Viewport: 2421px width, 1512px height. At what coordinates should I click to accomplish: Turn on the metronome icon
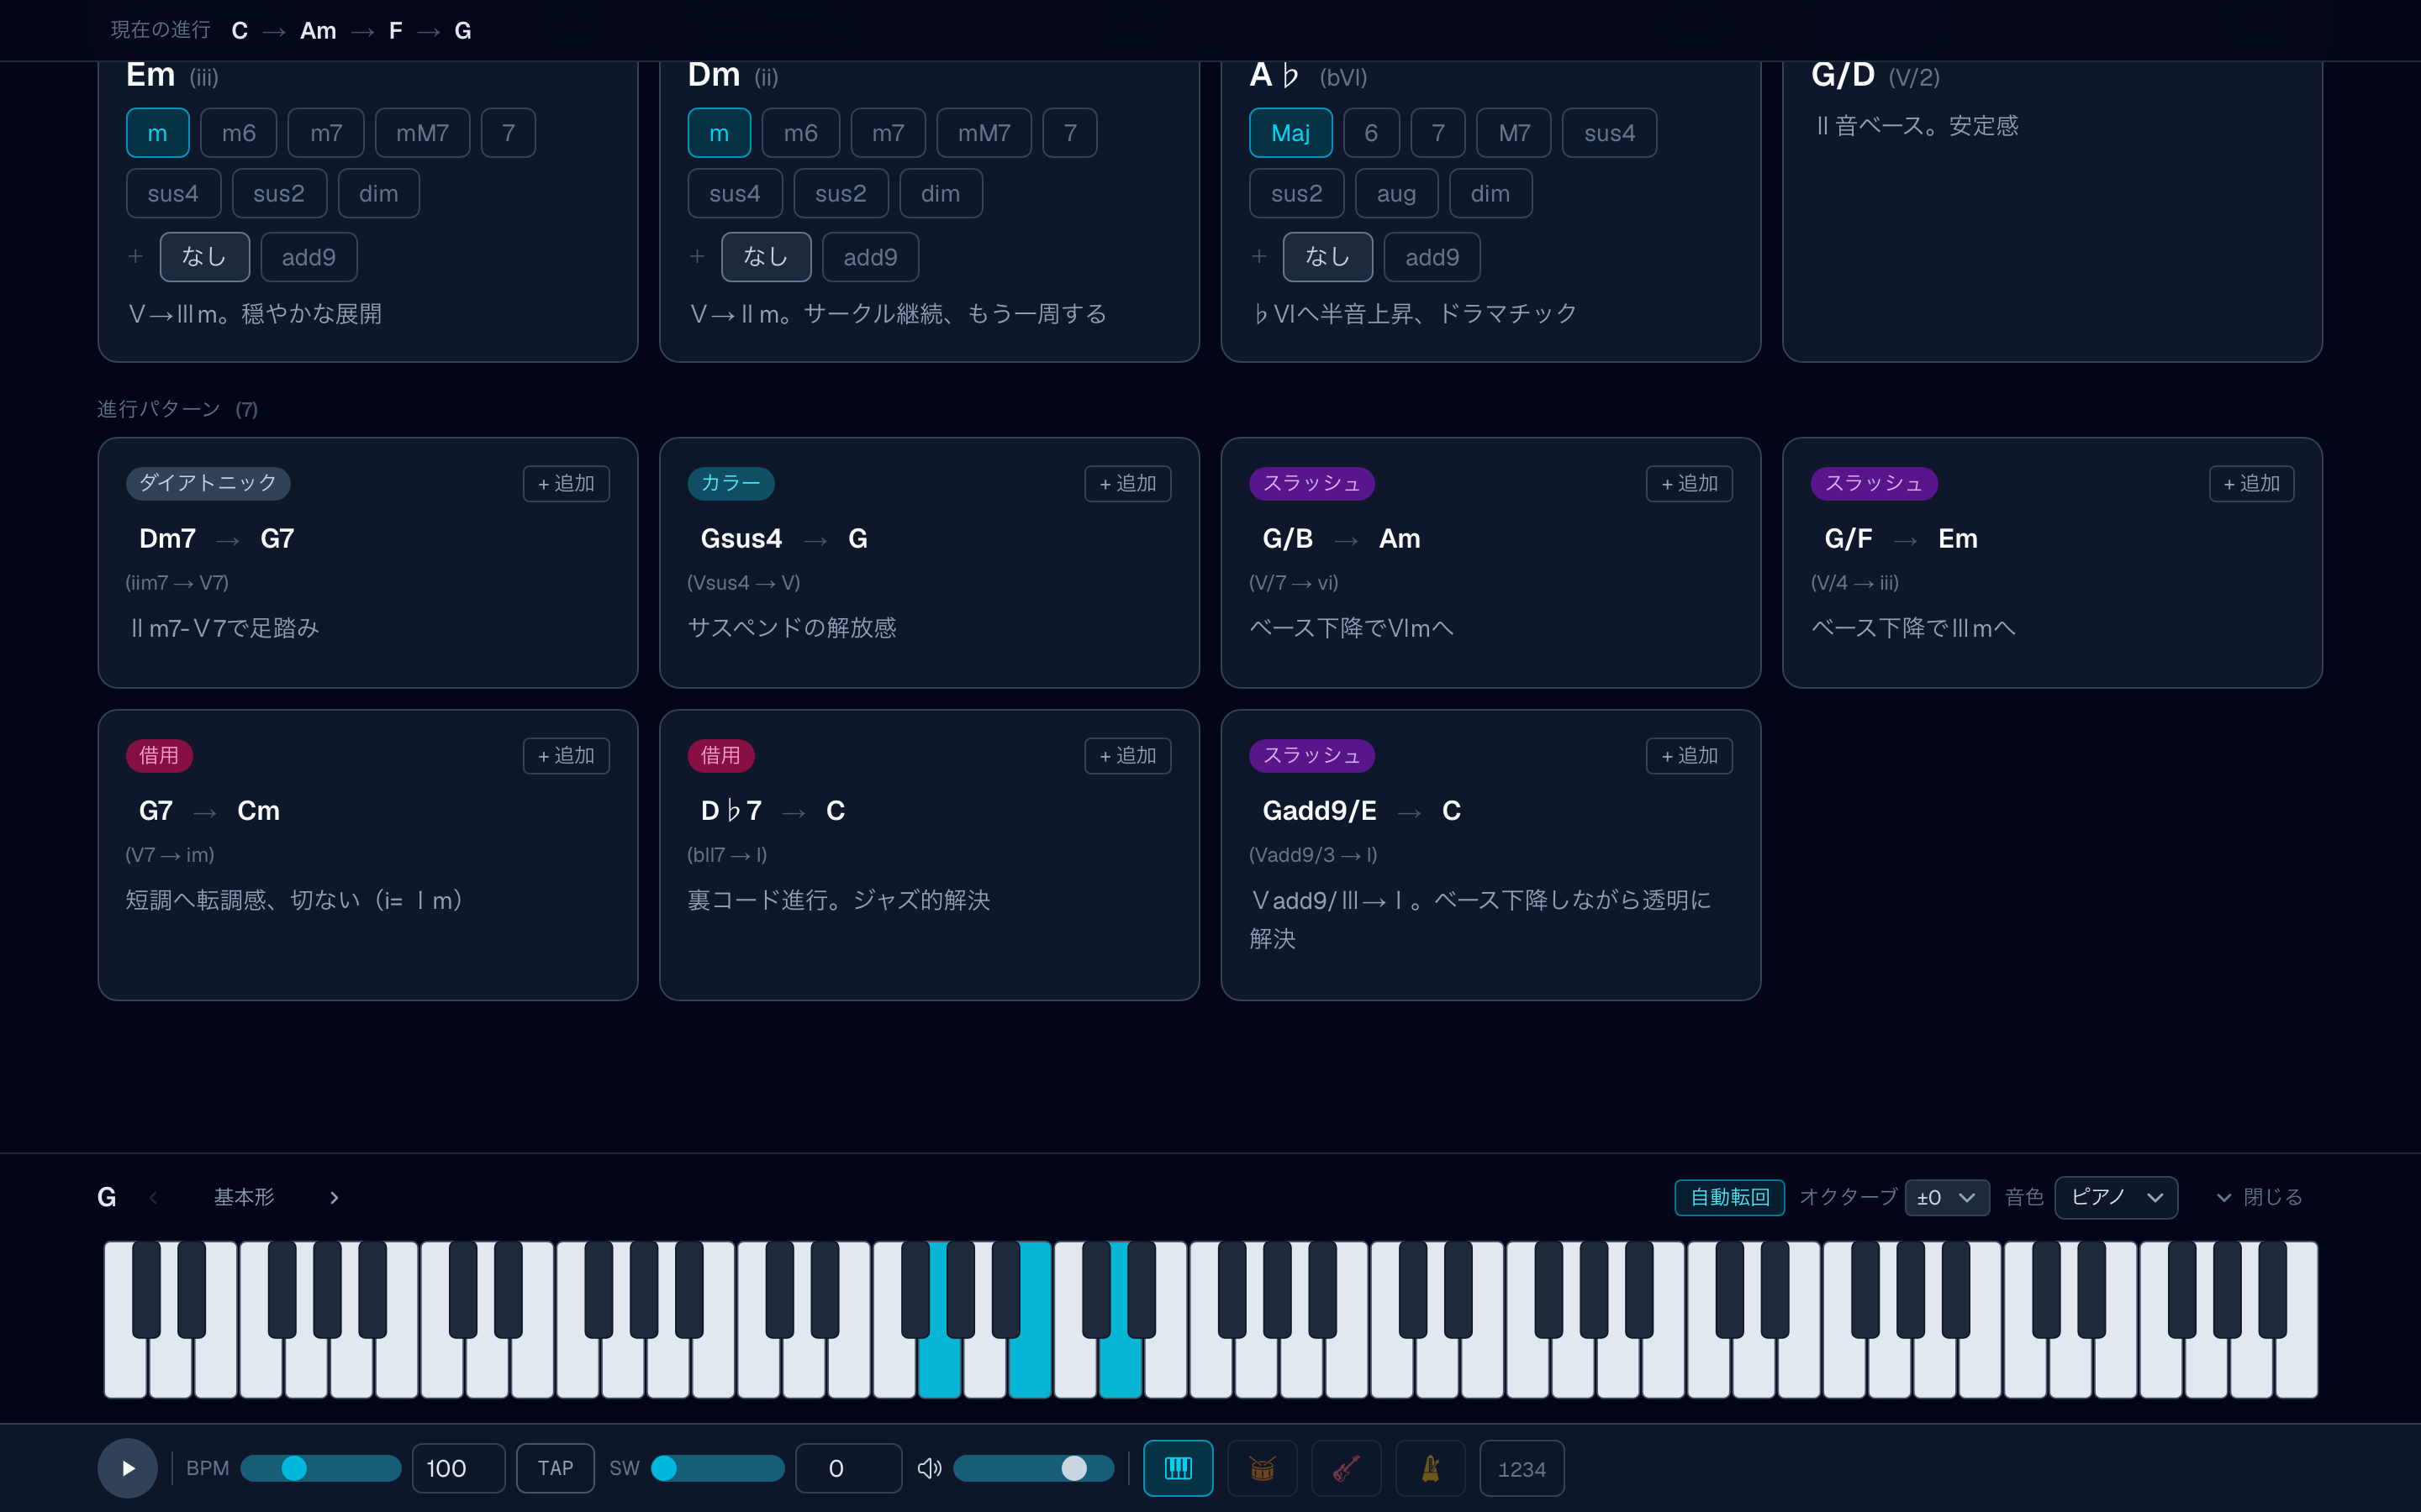coord(1430,1468)
